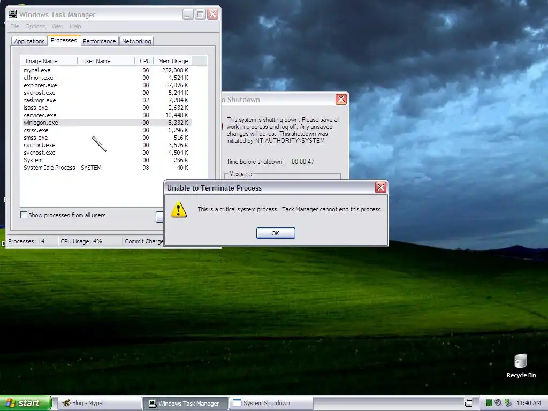Click the network connection tray icon
548x411 pixels.
508,403
